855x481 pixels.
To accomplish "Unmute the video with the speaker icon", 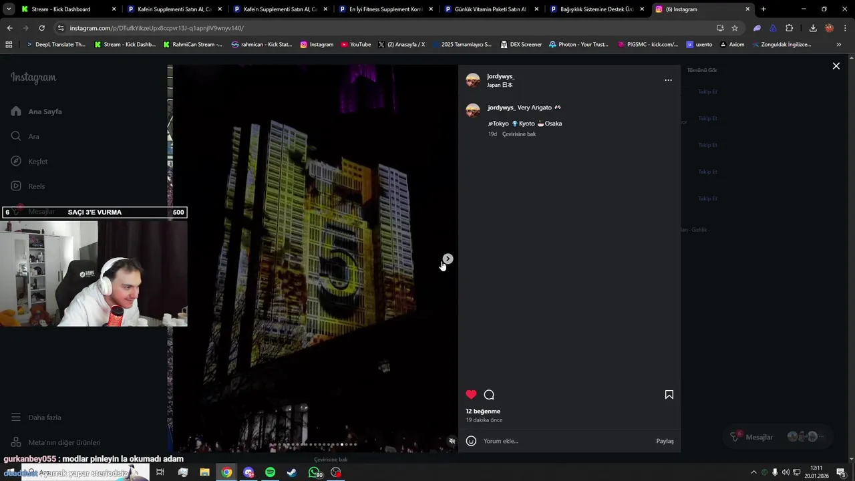I will (x=452, y=441).
